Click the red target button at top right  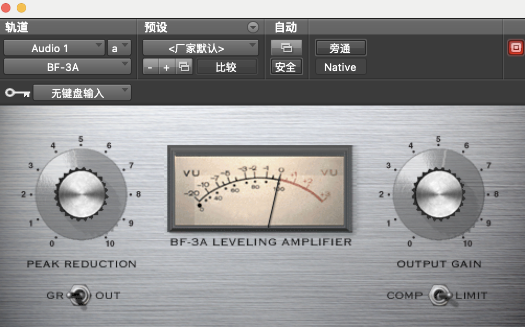coord(516,48)
